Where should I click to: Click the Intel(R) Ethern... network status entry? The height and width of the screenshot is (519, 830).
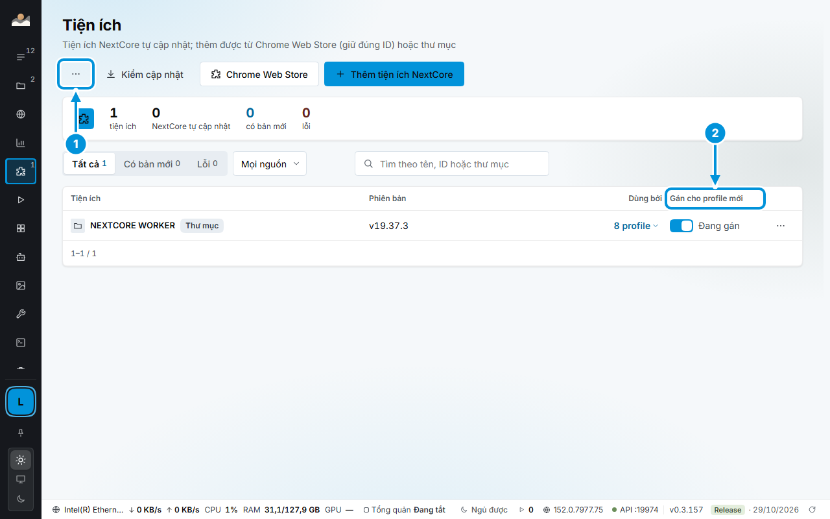tap(88, 510)
